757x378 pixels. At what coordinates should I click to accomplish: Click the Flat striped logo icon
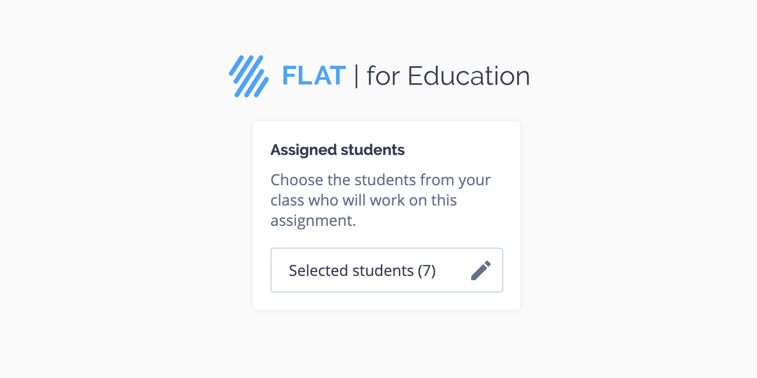point(249,76)
